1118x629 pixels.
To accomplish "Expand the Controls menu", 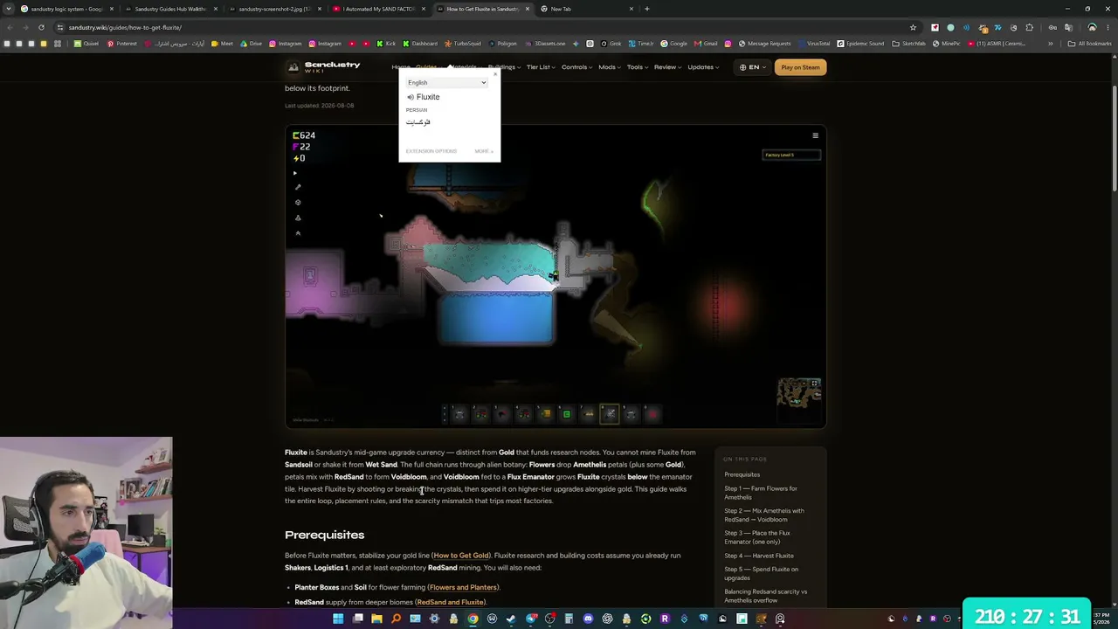I will (x=576, y=67).
